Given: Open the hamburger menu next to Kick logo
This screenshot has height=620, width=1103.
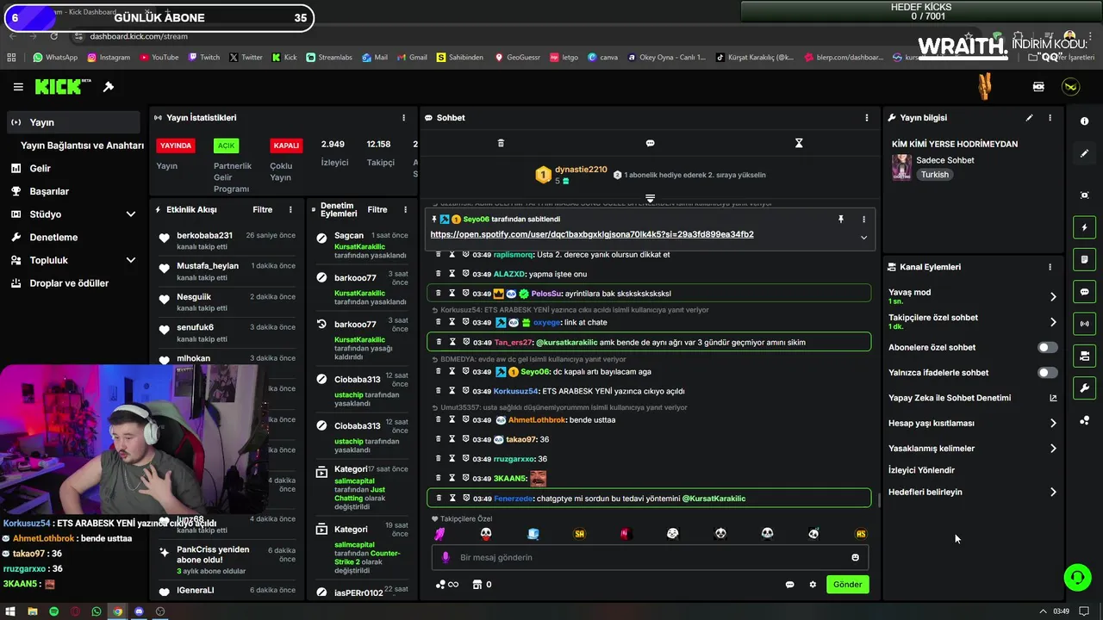Looking at the screenshot, I should click(18, 87).
